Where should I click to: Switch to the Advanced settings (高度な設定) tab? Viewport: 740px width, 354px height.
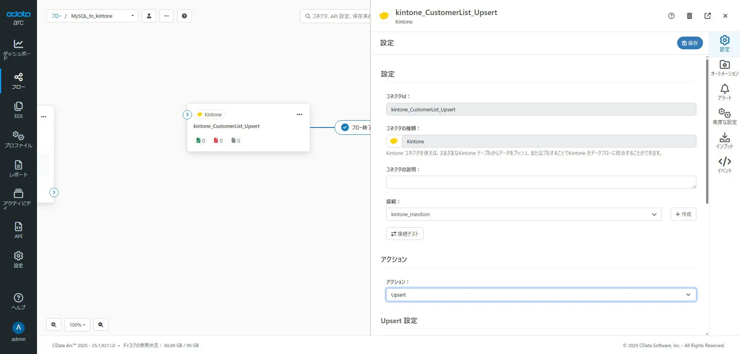(725, 116)
